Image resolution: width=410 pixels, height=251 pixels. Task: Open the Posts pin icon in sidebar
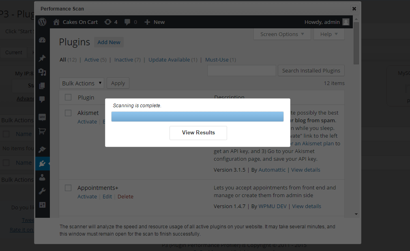(42, 58)
